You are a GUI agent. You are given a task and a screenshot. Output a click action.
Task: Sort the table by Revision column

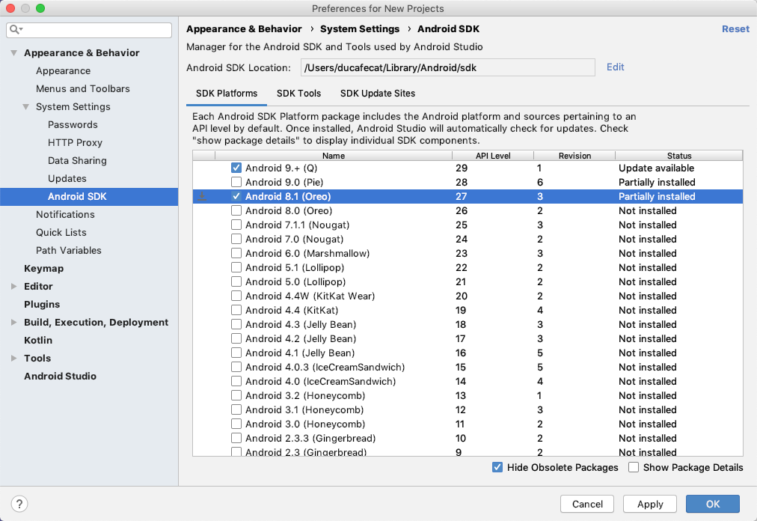574,156
